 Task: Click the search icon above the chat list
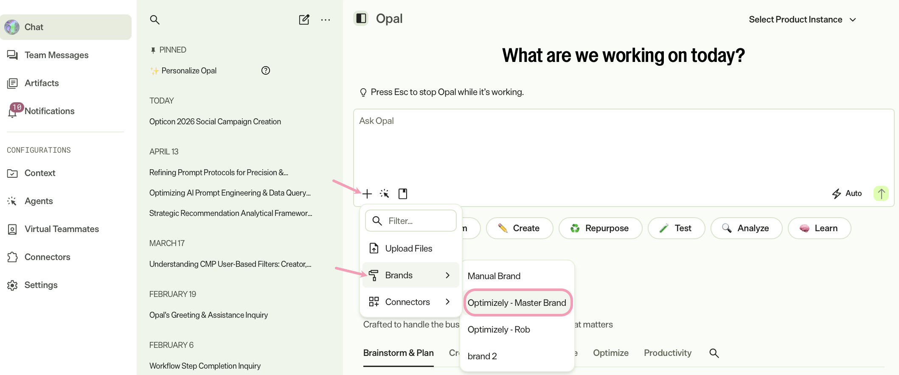click(155, 20)
